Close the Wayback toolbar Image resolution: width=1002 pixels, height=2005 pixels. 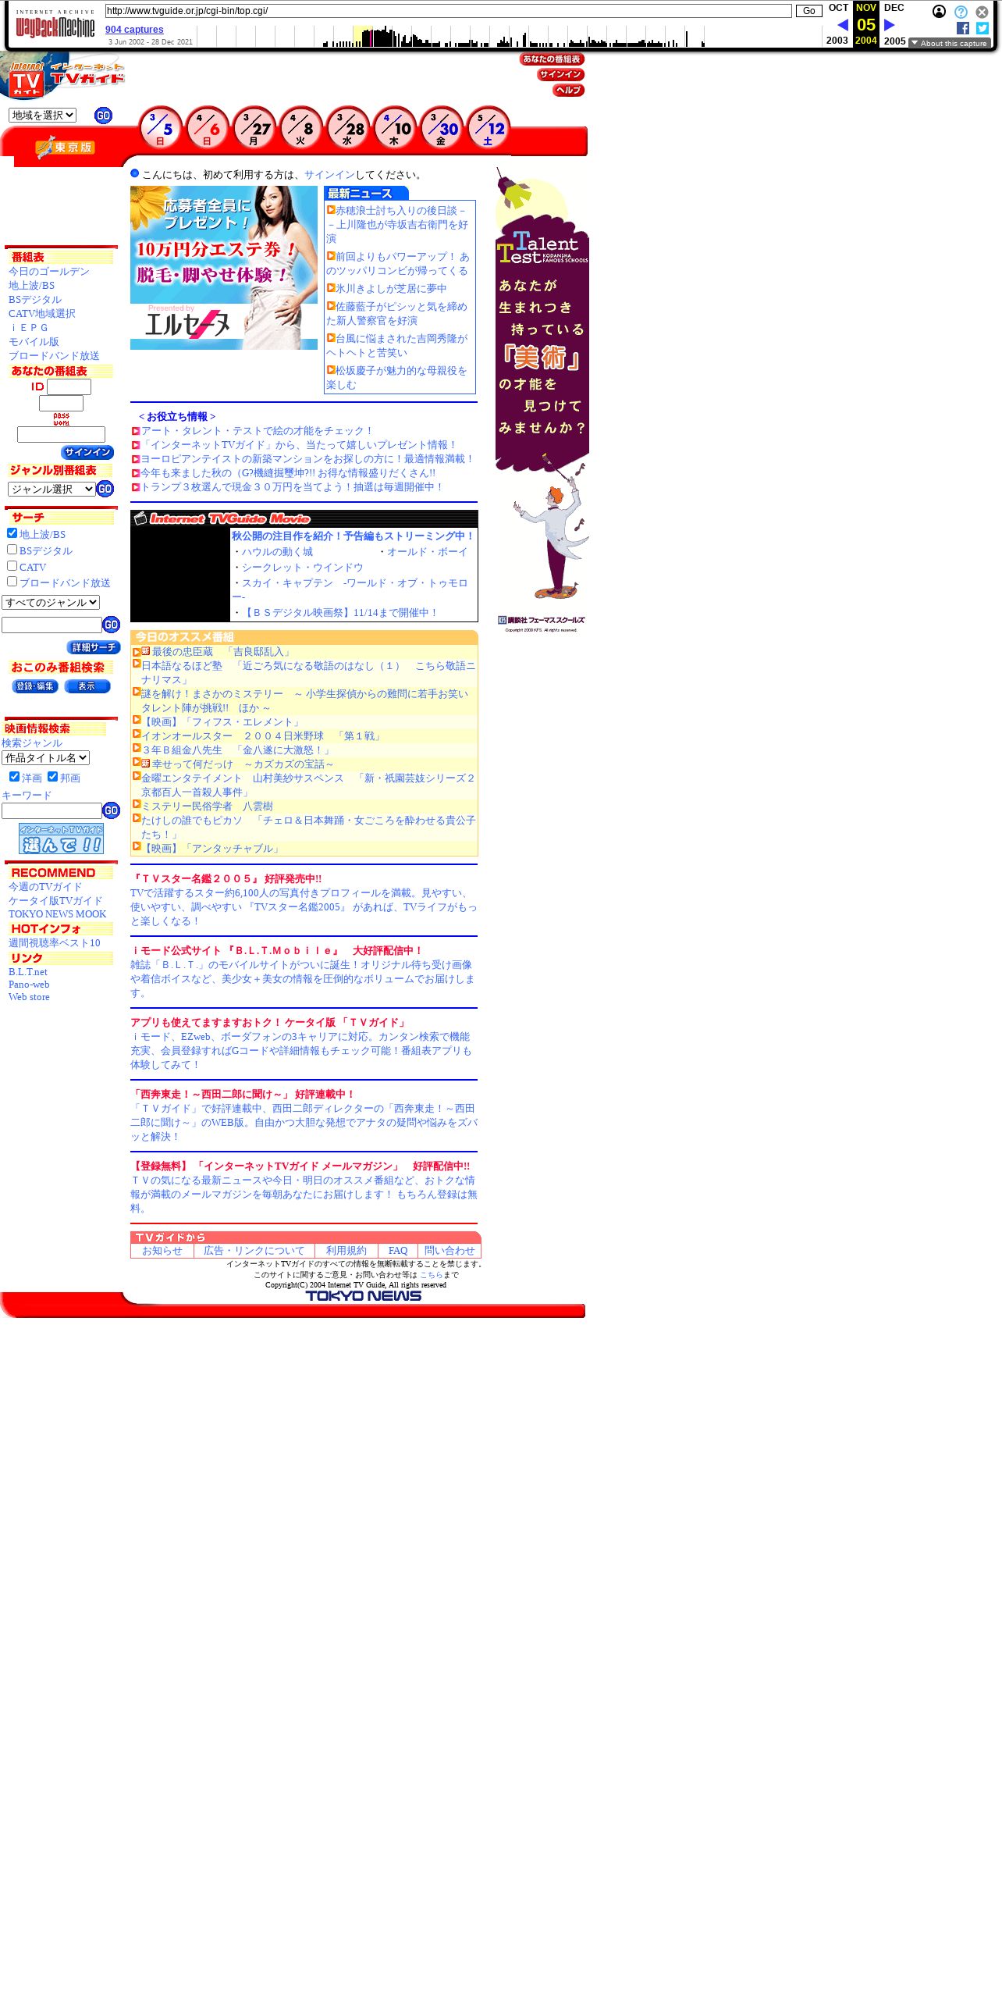tap(982, 12)
